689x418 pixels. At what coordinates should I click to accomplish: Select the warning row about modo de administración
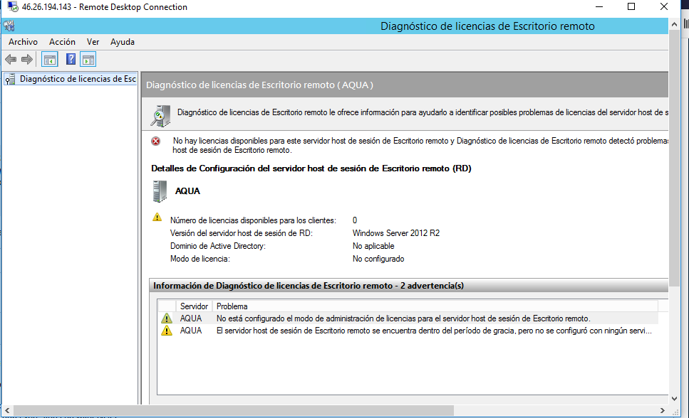(403, 318)
